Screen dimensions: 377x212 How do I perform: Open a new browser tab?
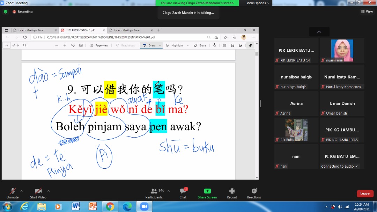click(x=159, y=30)
